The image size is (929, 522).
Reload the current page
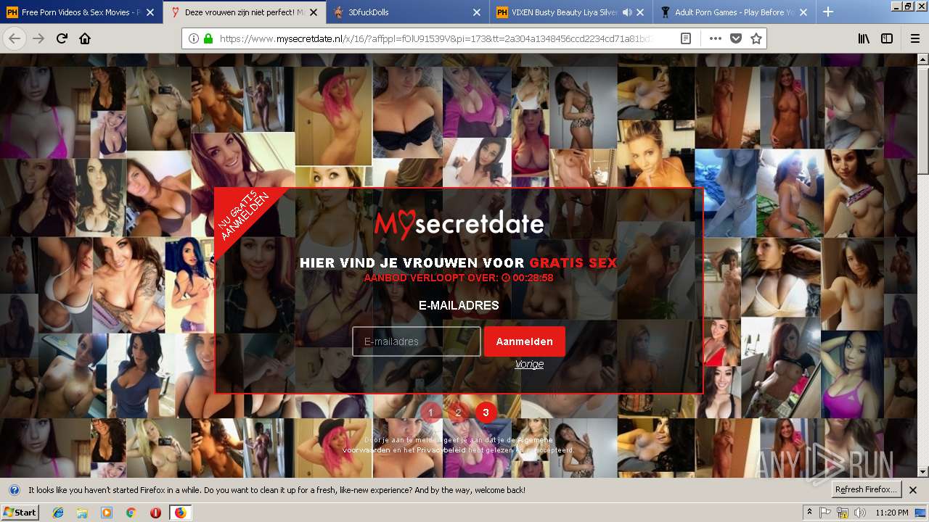click(62, 38)
